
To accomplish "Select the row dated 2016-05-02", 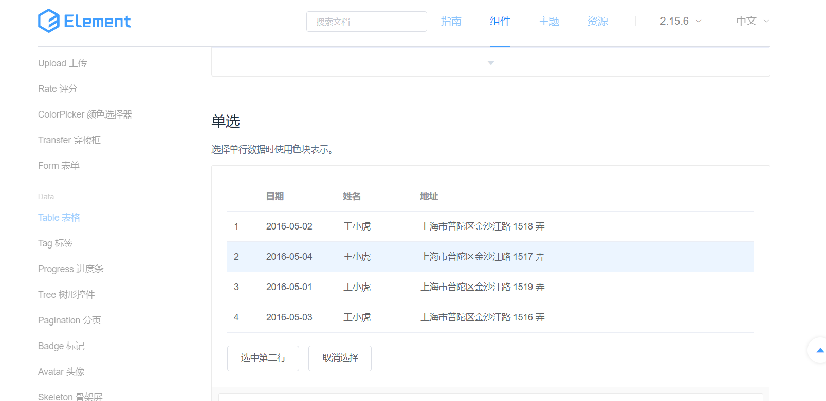I will tap(490, 226).
